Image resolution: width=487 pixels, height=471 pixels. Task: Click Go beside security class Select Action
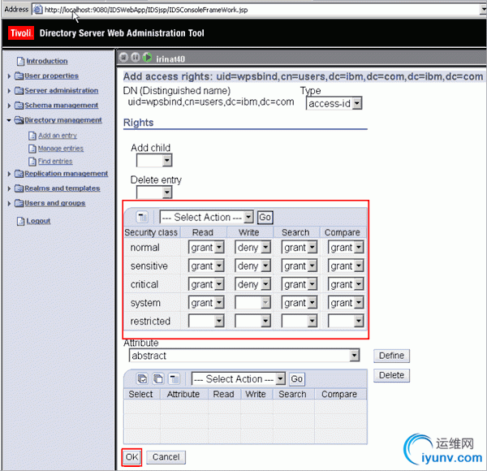point(265,217)
